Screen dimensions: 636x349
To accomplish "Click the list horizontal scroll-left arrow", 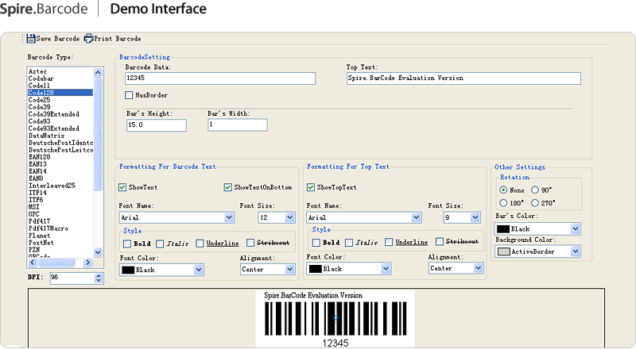I will [x=33, y=263].
